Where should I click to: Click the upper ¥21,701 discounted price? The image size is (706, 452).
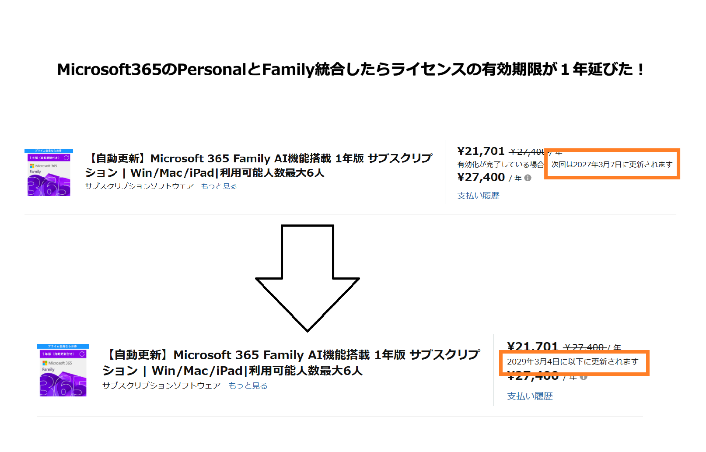pos(481,151)
